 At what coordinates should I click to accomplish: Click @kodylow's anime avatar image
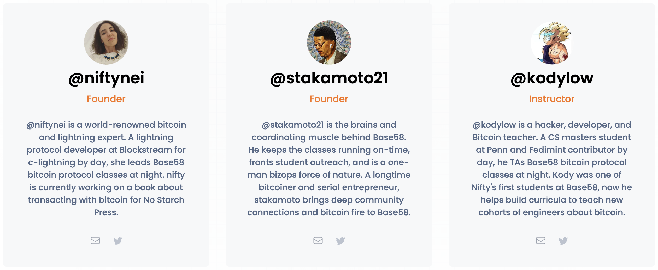(552, 42)
